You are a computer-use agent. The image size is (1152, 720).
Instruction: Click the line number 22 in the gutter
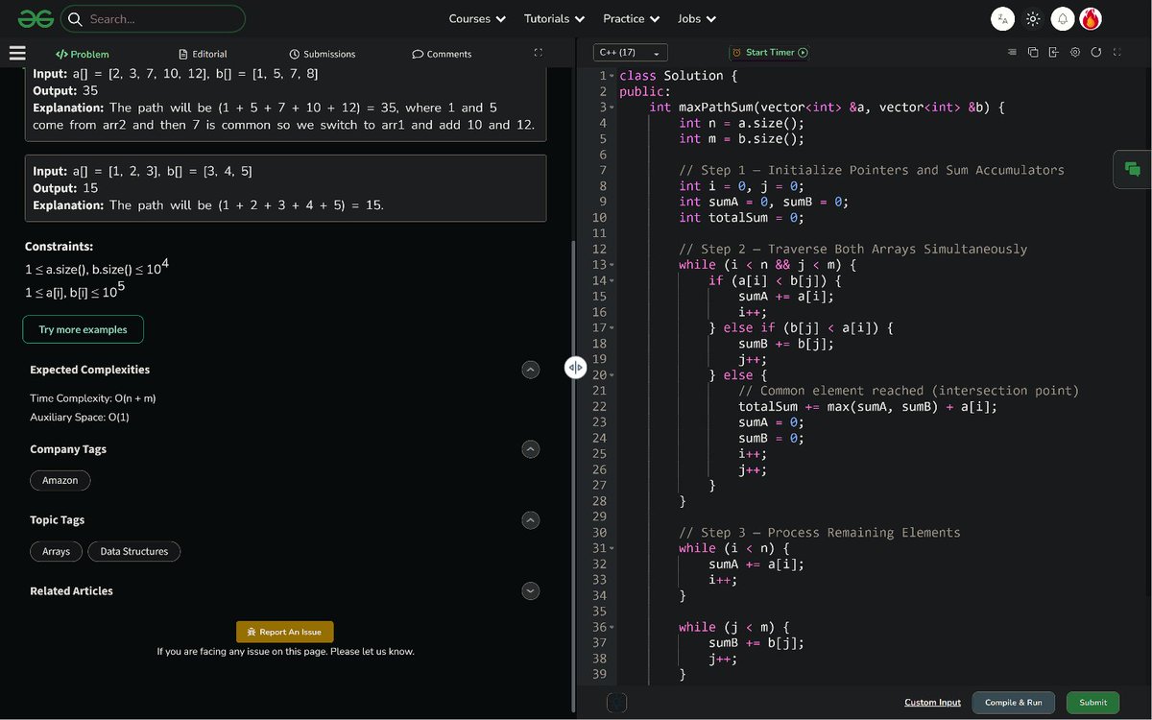pos(600,407)
